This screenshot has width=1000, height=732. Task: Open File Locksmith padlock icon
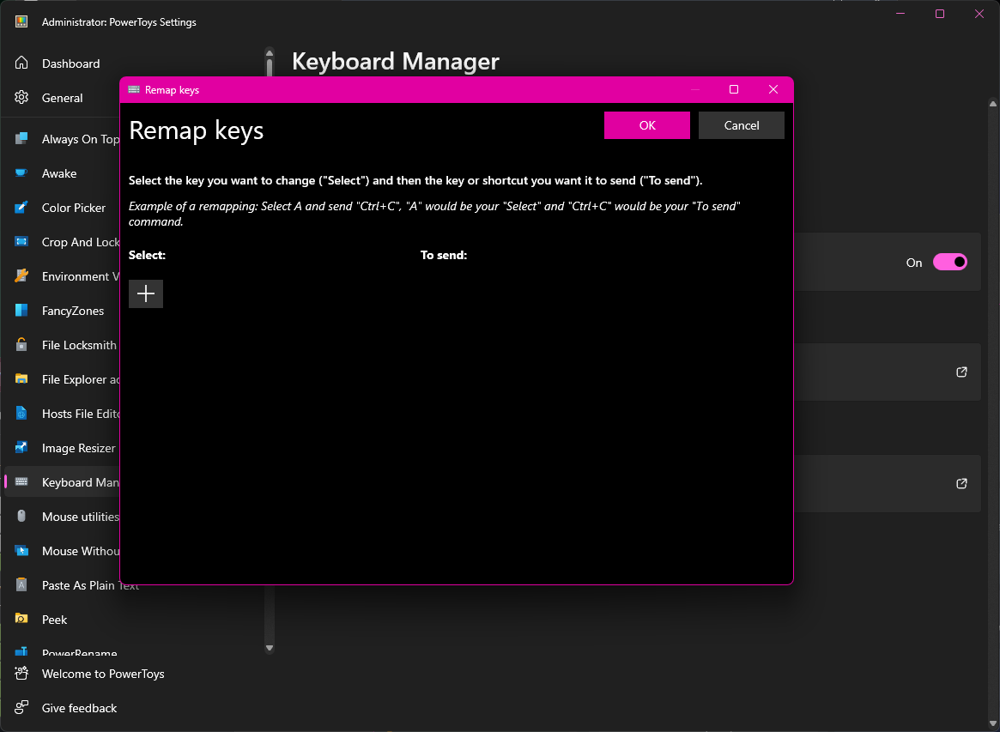[21, 345]
